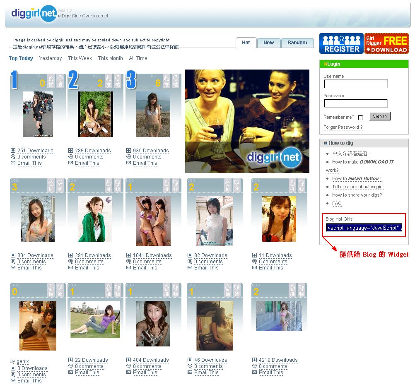Thumbs-up the card with 46 Downloads
415x387 pixels.
tap(228, 290)
